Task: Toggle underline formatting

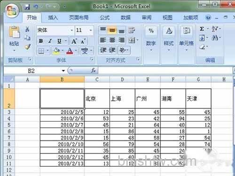Action: (59, 41)
